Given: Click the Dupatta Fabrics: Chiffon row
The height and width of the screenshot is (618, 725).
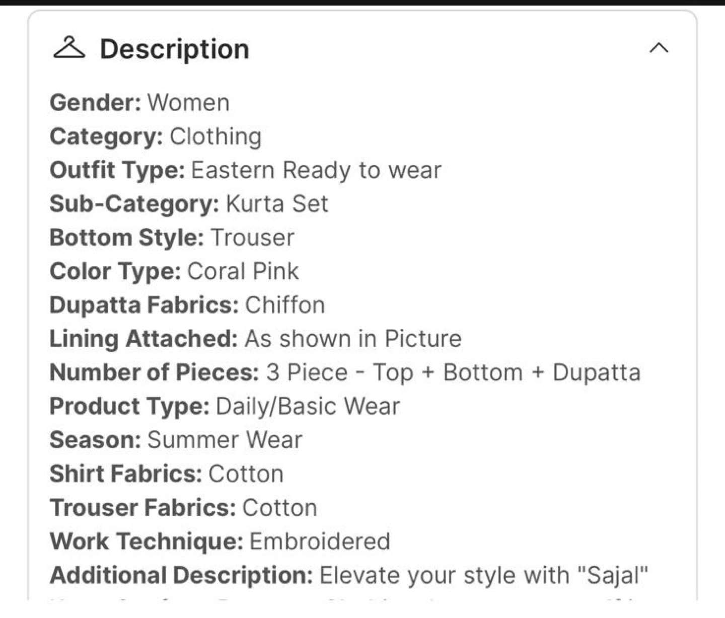Looking at the screenshot, I should pyautogui.click(x=187, y=305).
